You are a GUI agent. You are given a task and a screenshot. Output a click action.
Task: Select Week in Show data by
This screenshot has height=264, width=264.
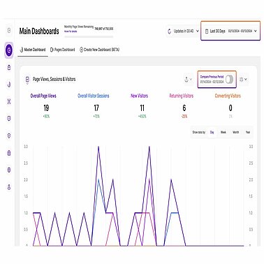point(223,132)
